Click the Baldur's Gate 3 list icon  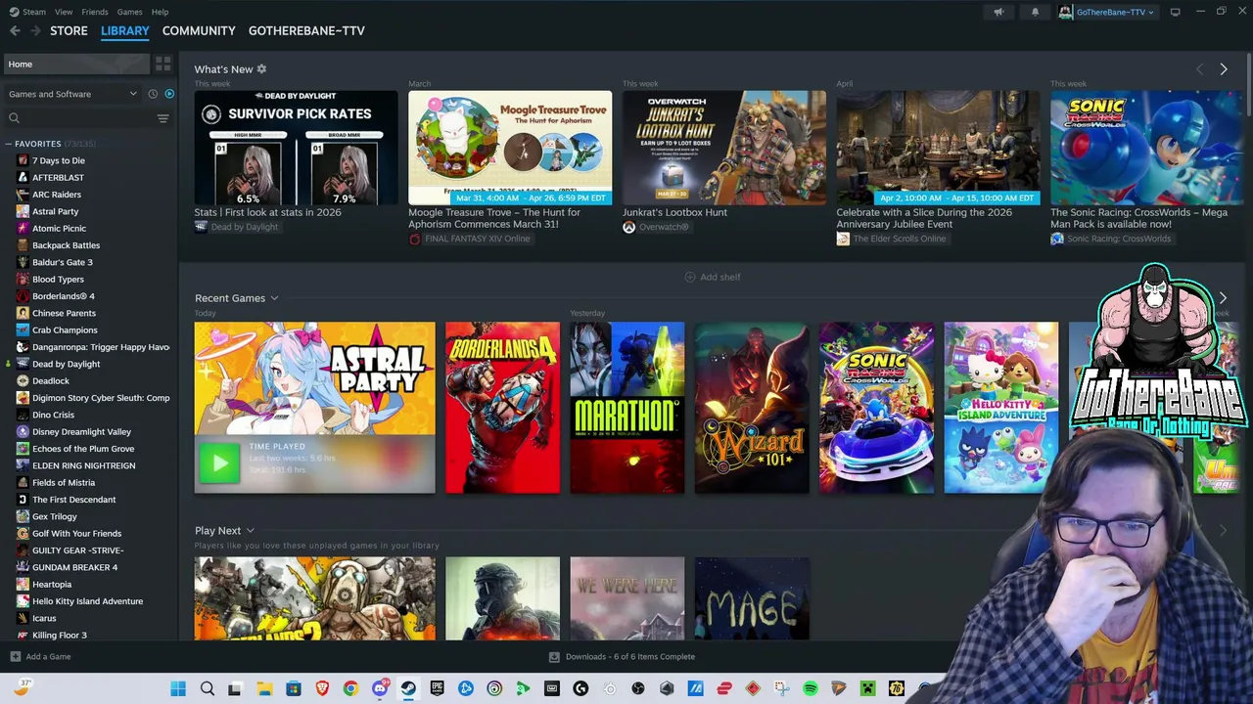point(23,262)
